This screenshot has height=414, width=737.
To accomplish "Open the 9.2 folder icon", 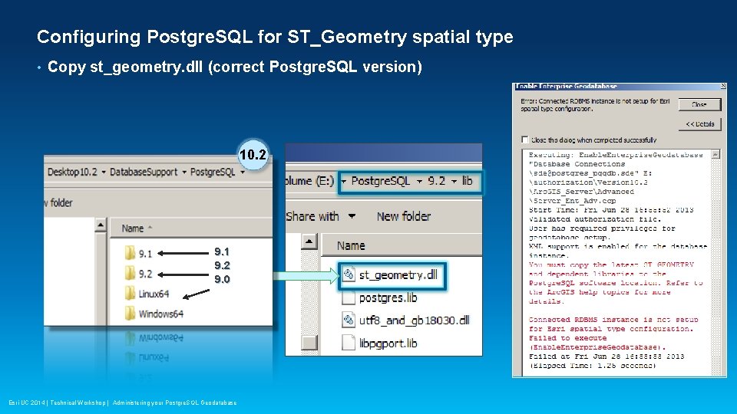I will click(131, 273).
